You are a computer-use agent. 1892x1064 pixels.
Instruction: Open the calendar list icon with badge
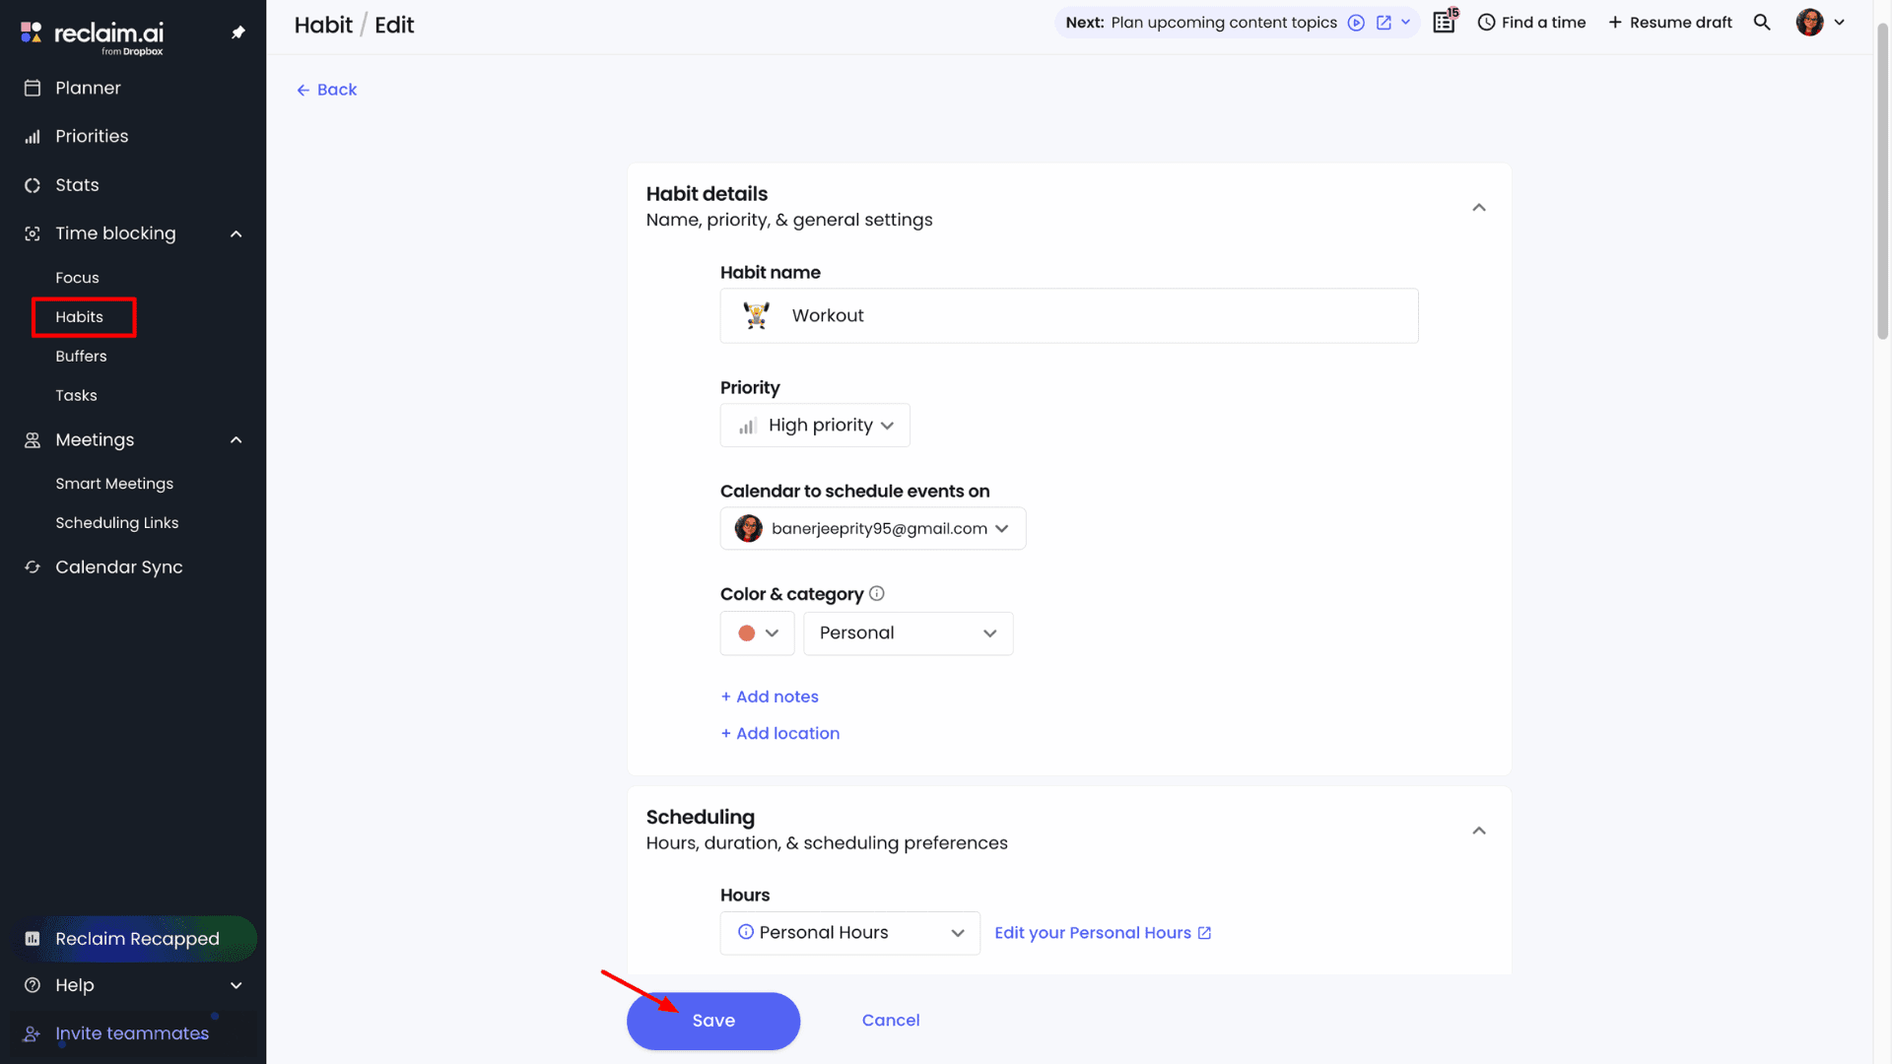tap(1445, 22)
